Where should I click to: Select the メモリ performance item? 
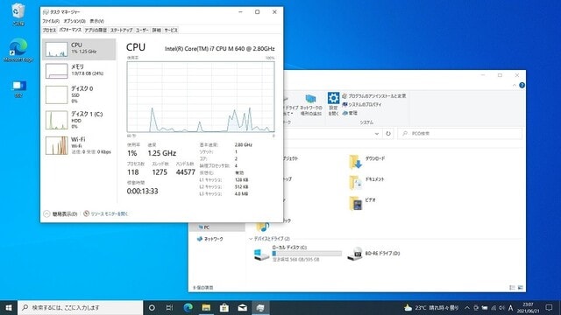79,70
